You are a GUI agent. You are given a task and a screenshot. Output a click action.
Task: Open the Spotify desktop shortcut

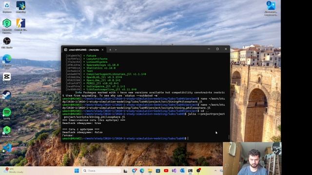coord(7,114)
